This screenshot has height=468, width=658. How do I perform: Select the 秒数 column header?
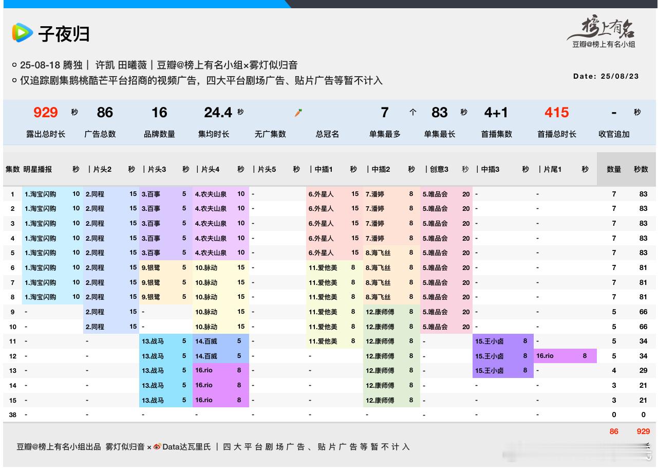(x=641, y=169)
